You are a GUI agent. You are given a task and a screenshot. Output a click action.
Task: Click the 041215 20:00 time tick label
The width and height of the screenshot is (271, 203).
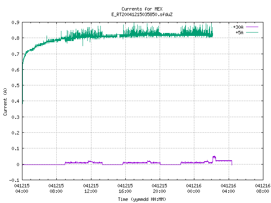(x=159, y=189)
